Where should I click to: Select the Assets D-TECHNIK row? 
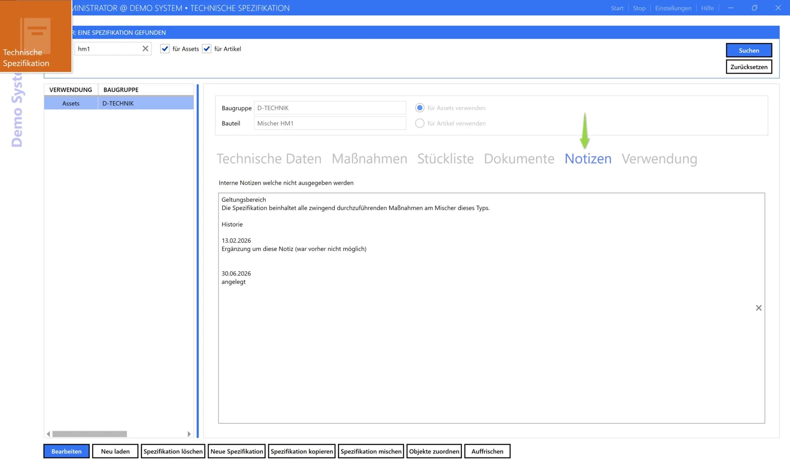(x=118, y=103)
